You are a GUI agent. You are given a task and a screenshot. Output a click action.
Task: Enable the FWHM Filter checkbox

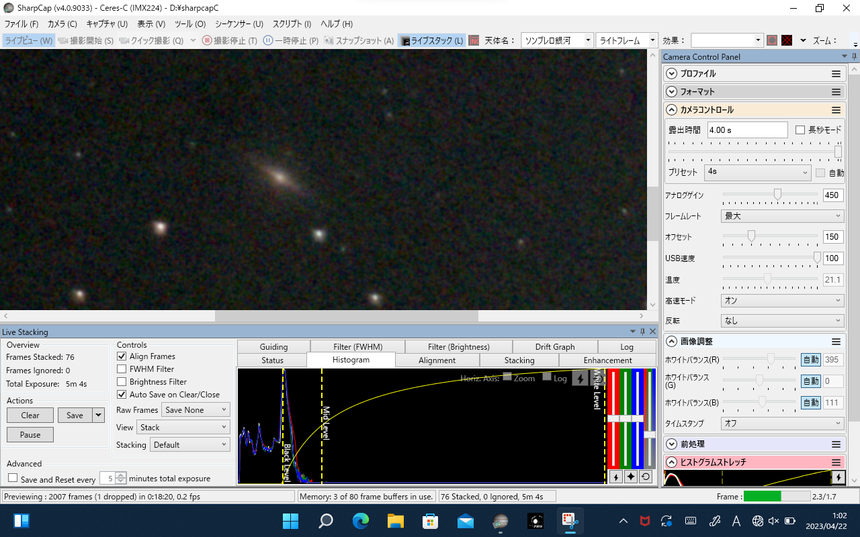pos(122,369)
